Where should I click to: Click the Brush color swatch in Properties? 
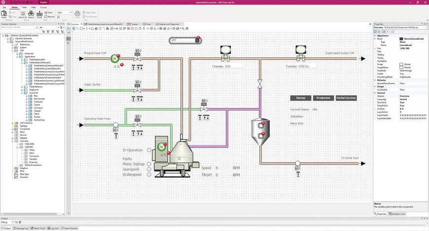click(401, 39)
